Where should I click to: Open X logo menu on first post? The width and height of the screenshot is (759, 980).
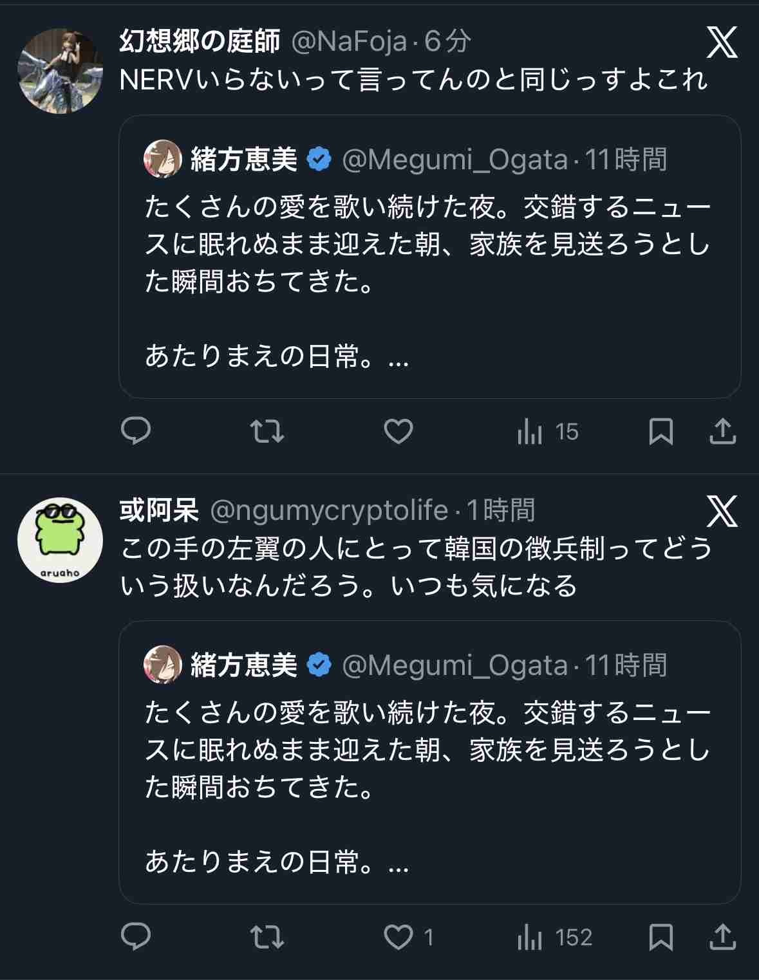[x=722, y=42]
